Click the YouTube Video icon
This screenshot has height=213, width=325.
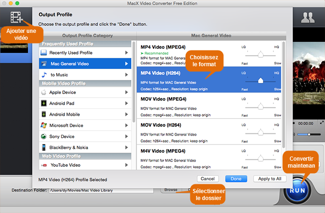pos(44,165)
